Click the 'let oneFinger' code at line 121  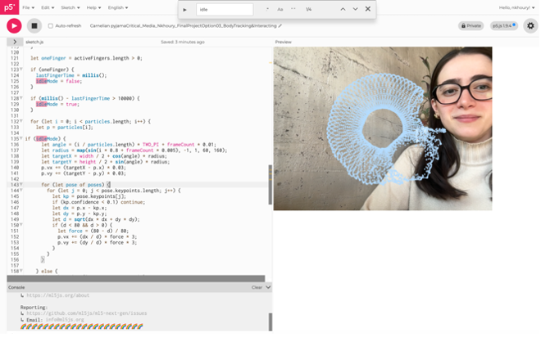point(86,58)
